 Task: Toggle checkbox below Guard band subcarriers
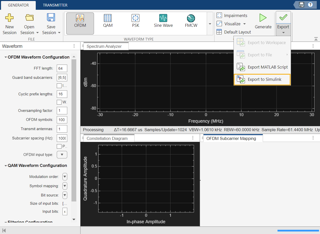coord(59,86)
